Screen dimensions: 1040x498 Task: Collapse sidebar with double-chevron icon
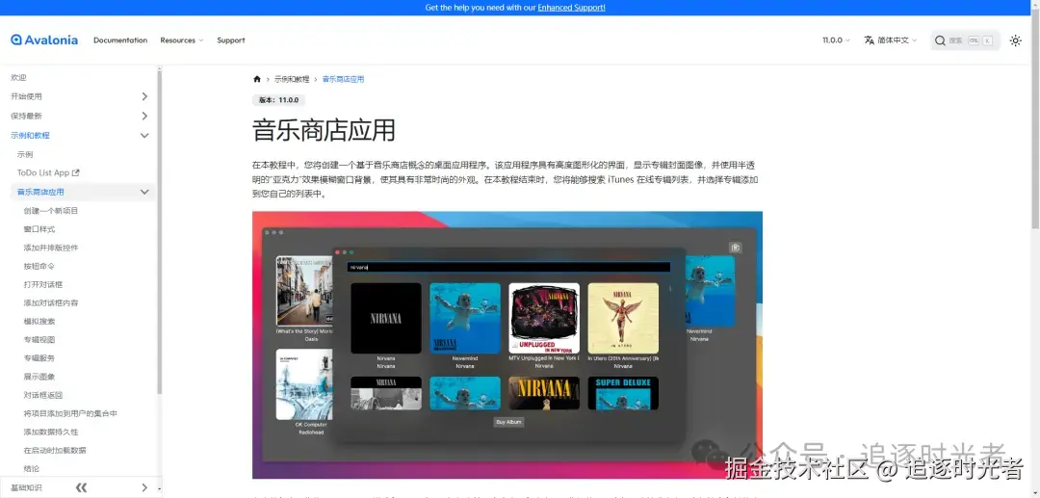pyautogui.click(x=81, y=487)
